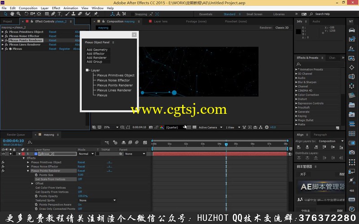Screen dimensions: 359x224
Task: Open the Effect menu
Action: pyautogui.click(x=56, y=8)
